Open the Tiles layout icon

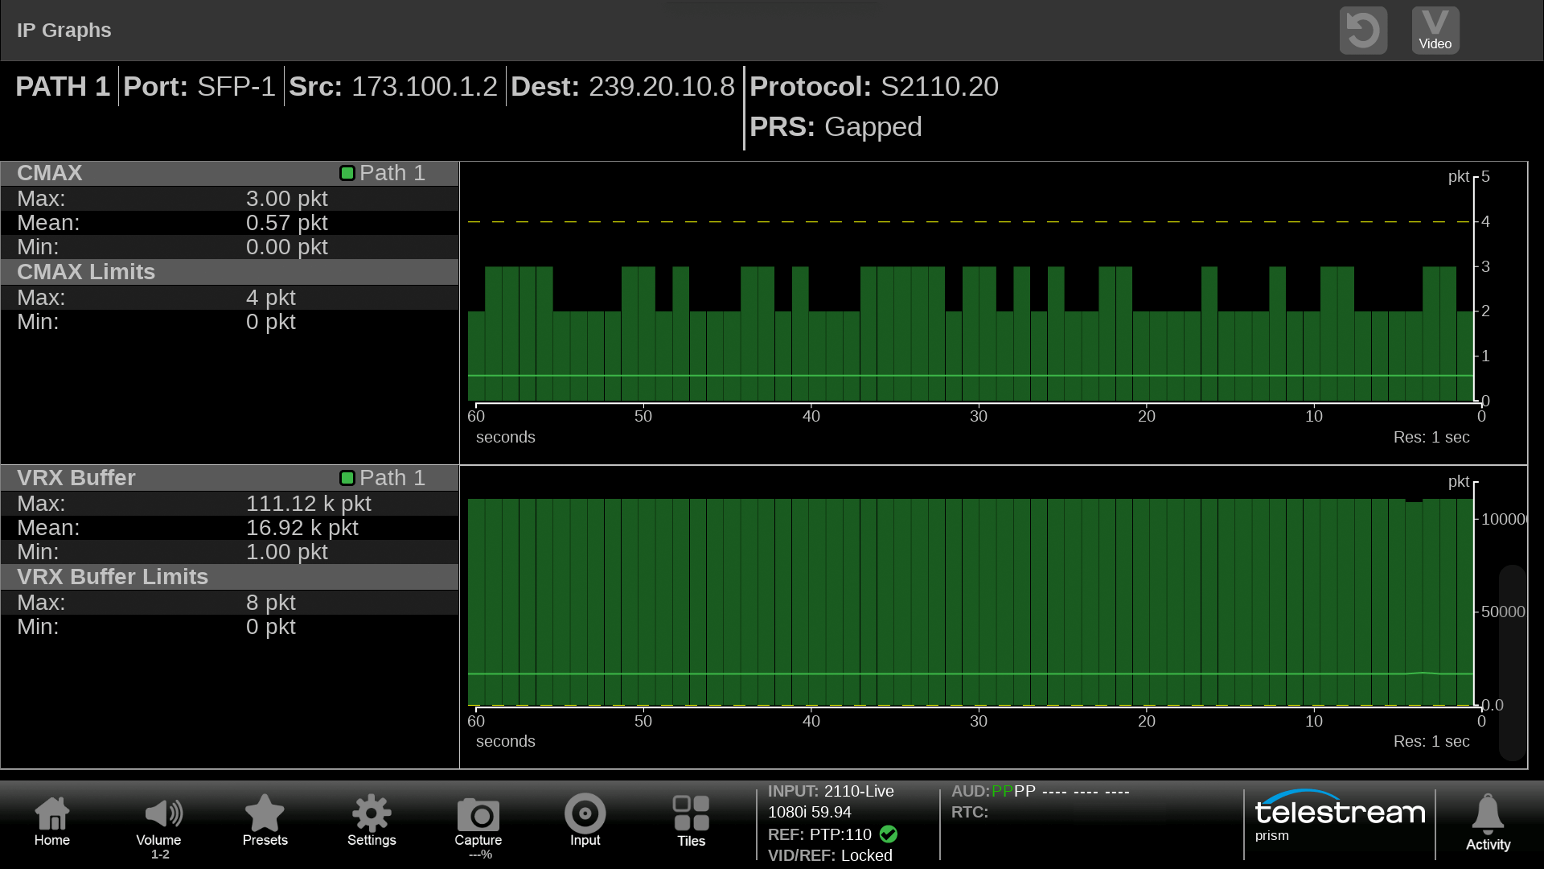pyautogui.click(x=691, y=822)
